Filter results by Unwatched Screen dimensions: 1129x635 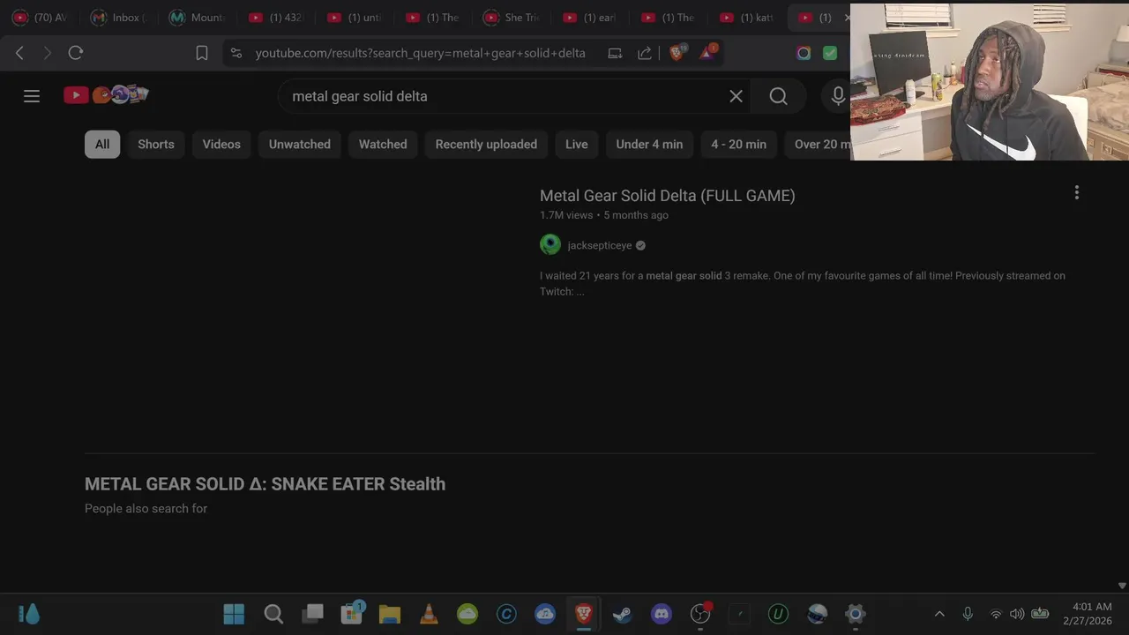(300, 144)
